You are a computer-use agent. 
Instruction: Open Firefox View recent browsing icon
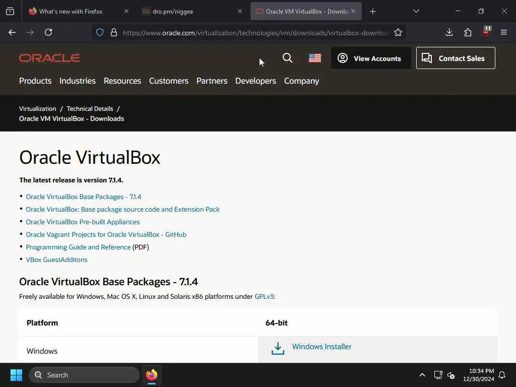[x=10, y=12]
